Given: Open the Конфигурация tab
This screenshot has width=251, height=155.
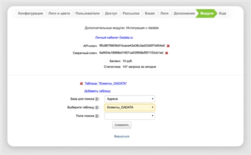Looking at the screenshot, I should [31, 13].
